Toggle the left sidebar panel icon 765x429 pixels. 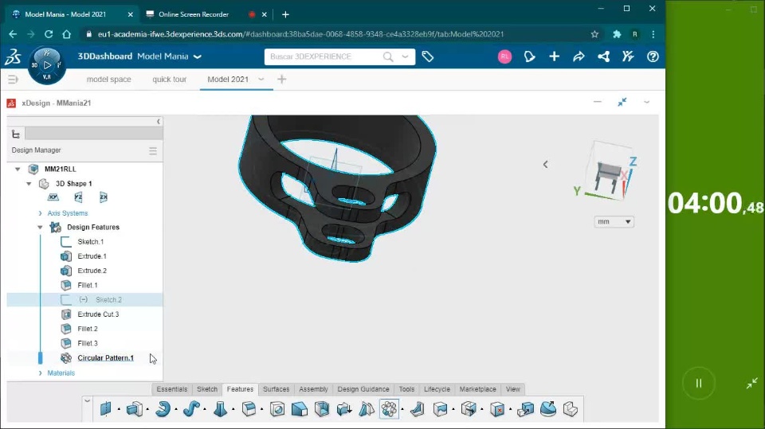tap(13, 79)
